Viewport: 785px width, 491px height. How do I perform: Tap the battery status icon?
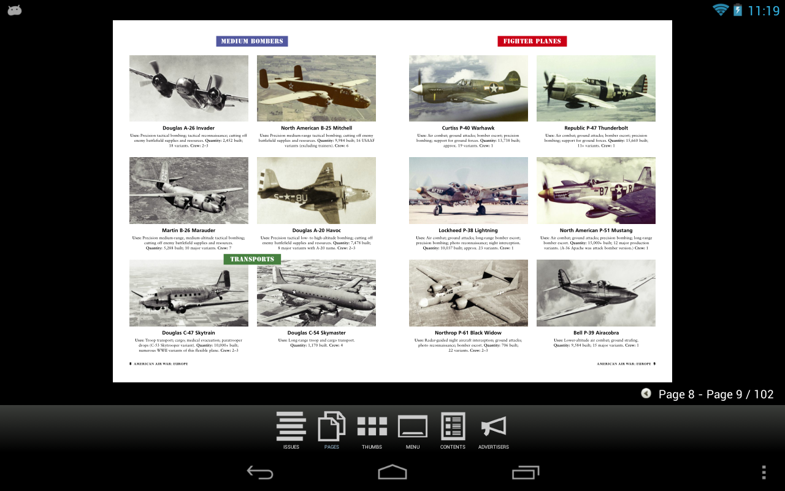(x=737, y=10)
